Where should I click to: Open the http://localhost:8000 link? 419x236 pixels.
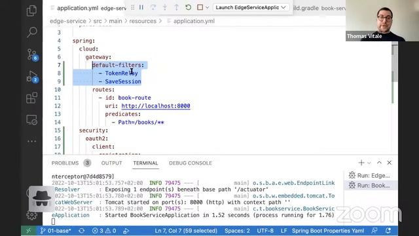[x=156, y=106]
